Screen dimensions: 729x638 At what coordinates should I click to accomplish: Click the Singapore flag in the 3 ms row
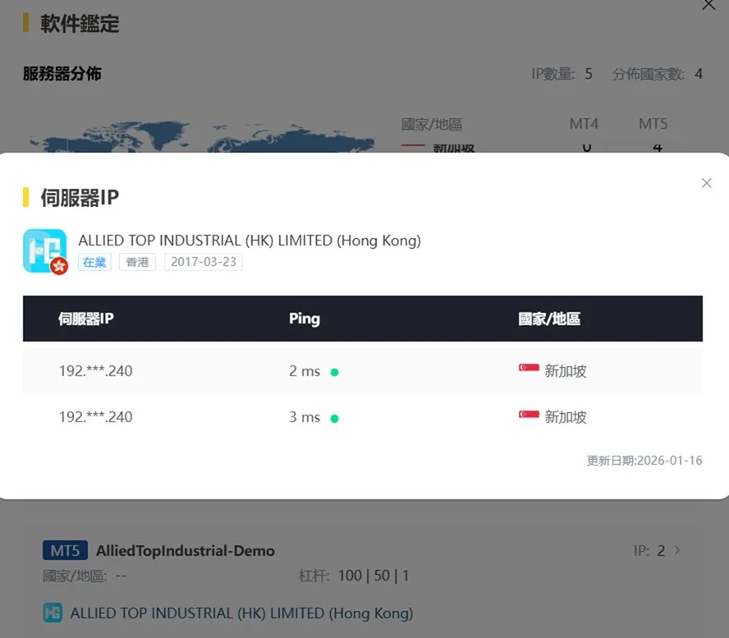529,416
